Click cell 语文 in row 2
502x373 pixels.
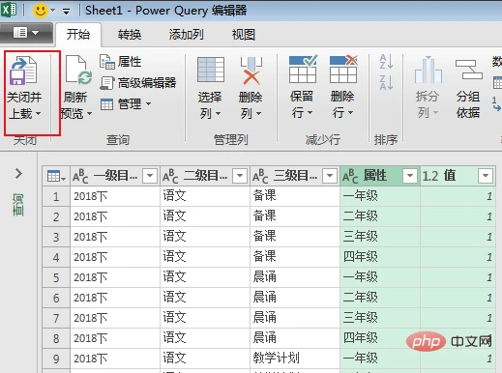(x=205, y=216)
